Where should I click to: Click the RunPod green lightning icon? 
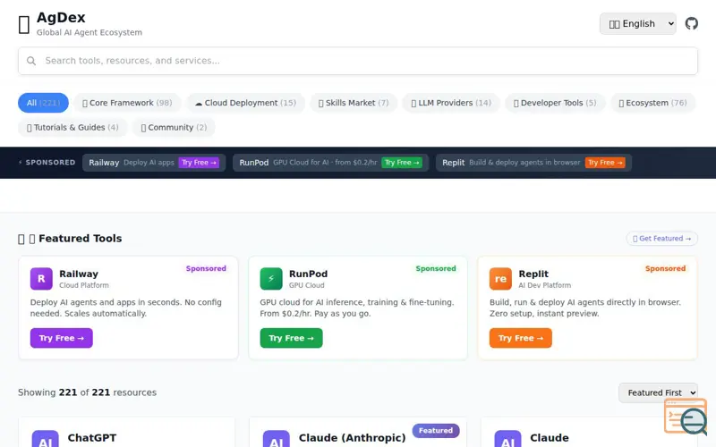pos(271,279)
